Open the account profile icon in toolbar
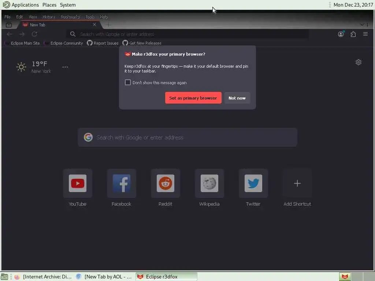 pyautogui.click(x=341, y=34)
